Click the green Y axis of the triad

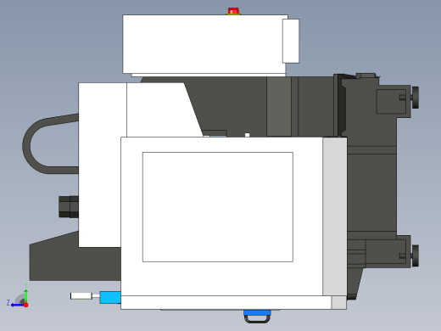tap(25, 295)
